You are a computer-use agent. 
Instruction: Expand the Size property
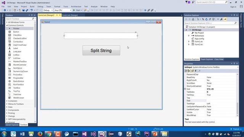pyautogui.click(x=185, y=89)
